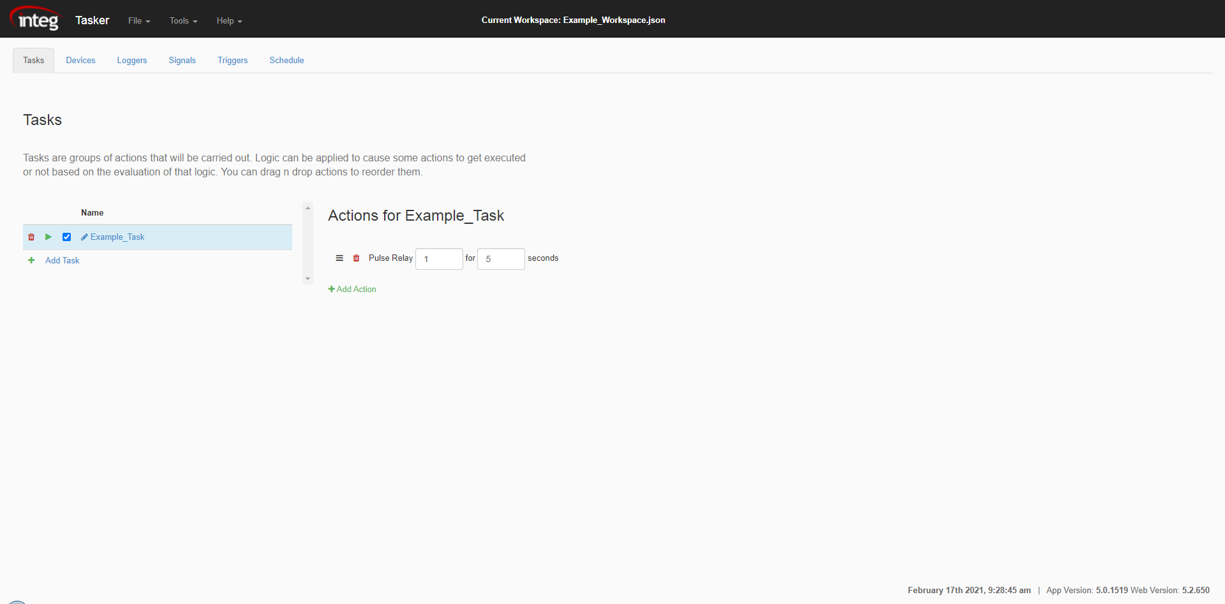The height and width of the screenshot is (604, 1225).
Task: Click the Tasker application title
Action: (93, 20)
